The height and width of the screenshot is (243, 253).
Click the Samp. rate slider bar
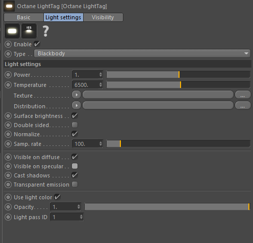178,144
